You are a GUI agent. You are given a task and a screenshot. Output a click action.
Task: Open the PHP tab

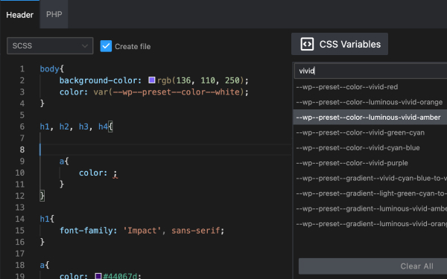pos(54,14)
